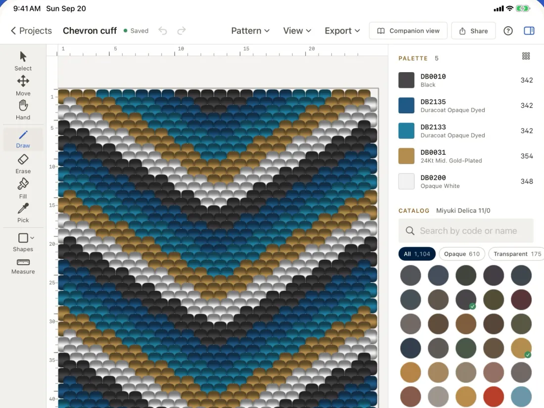Select DB0010 Black palette color
The width and height of the screenshot is (544, 408).
[465, 80]
